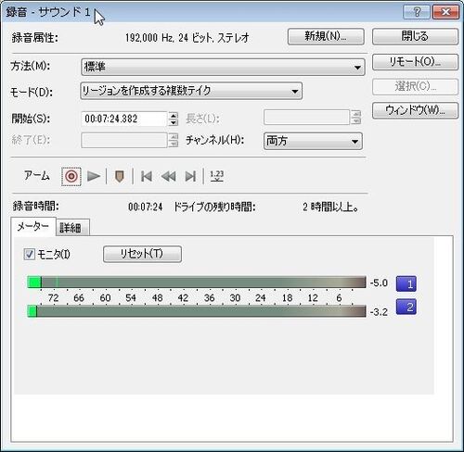
Task: Open リモート(O)... remote settings
Action: pyautogui.click(x=415, y=62)
